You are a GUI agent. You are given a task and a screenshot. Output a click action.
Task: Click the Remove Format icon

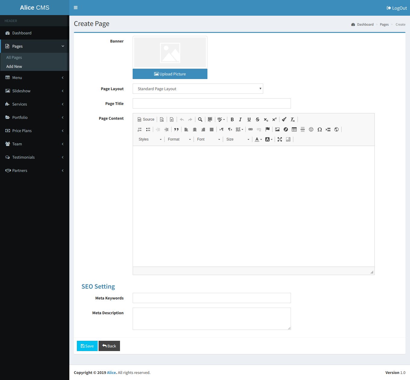tap(292, 119)
